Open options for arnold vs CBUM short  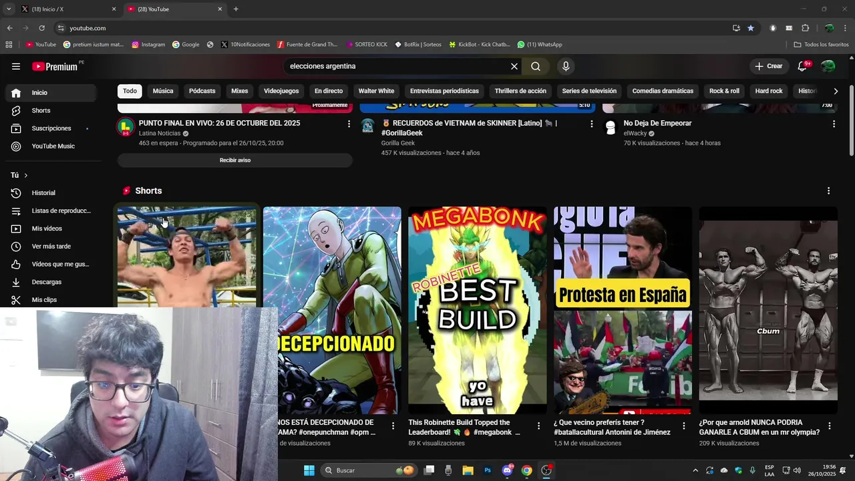(x=830, y=426)
